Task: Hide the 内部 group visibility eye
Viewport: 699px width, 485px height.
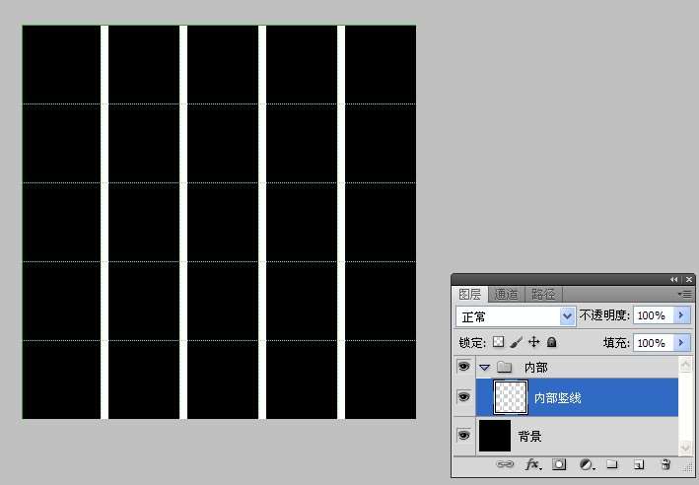Action: (464, 367)
